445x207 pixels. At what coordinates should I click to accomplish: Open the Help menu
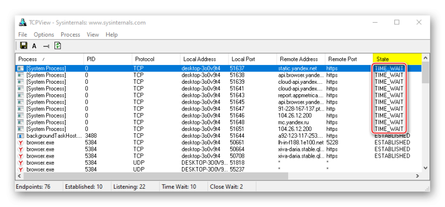pyautogui.click(x=112, y=34)
